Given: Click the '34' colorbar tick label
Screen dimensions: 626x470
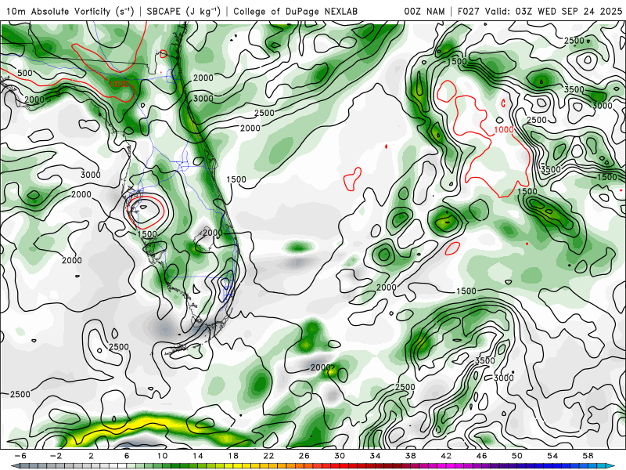Looking at the screenshot, I should tap(376, 456).
